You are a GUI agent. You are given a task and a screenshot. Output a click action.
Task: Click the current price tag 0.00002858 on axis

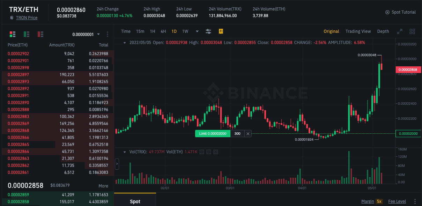[x=408, y=69]
